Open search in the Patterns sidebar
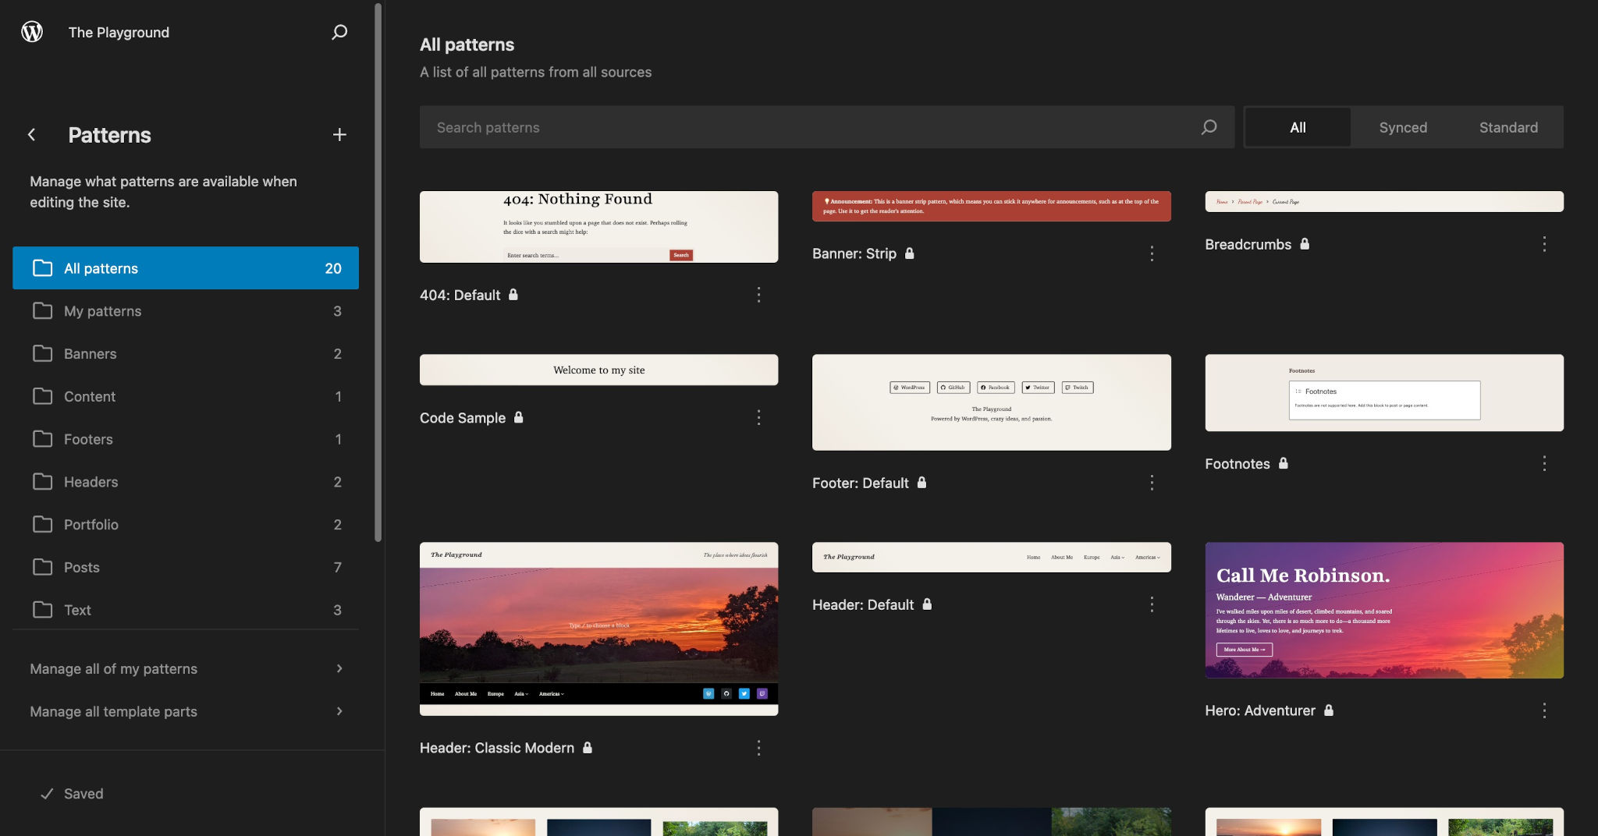Image resolution: width=1598 pixels, height=836 pixels. [339, 32]
